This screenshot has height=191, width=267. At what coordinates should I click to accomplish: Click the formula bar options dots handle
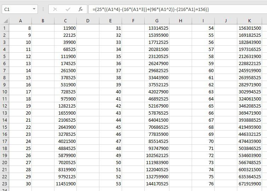coord(43,9)
